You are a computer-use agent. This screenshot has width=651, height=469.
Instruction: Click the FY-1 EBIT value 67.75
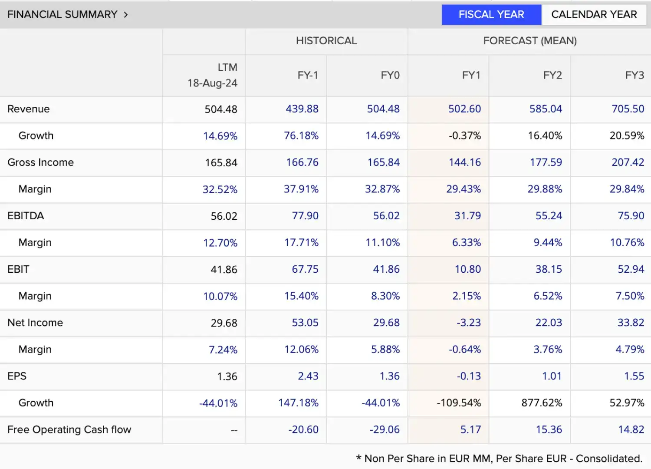click(x=305, y=269)
